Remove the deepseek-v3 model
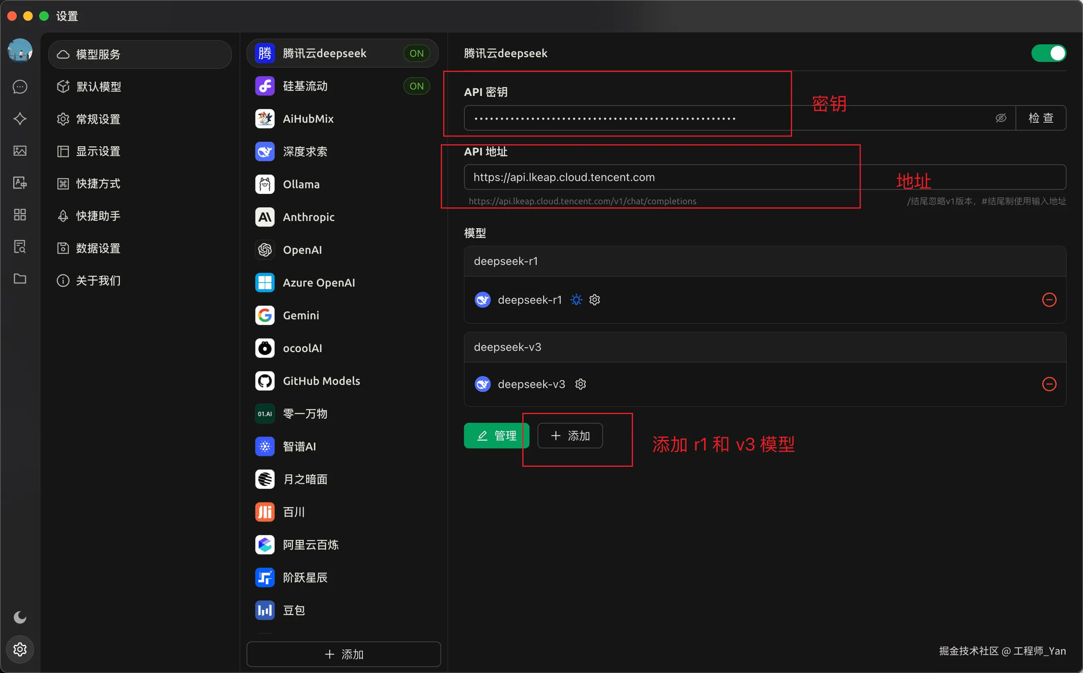This screenshot has width=1083, height=673. click(1049, 384)
